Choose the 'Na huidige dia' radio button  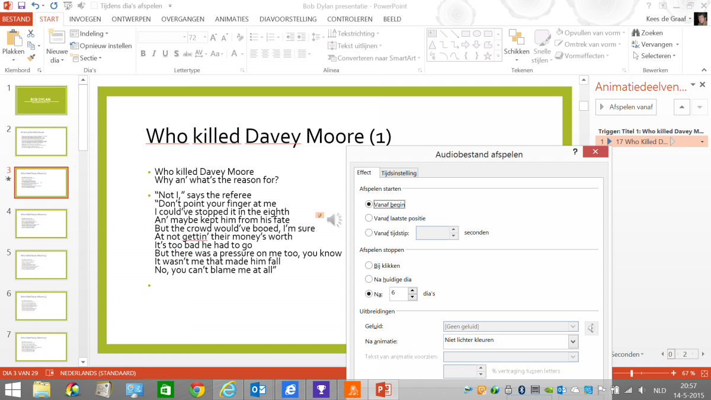pos(369,279)
